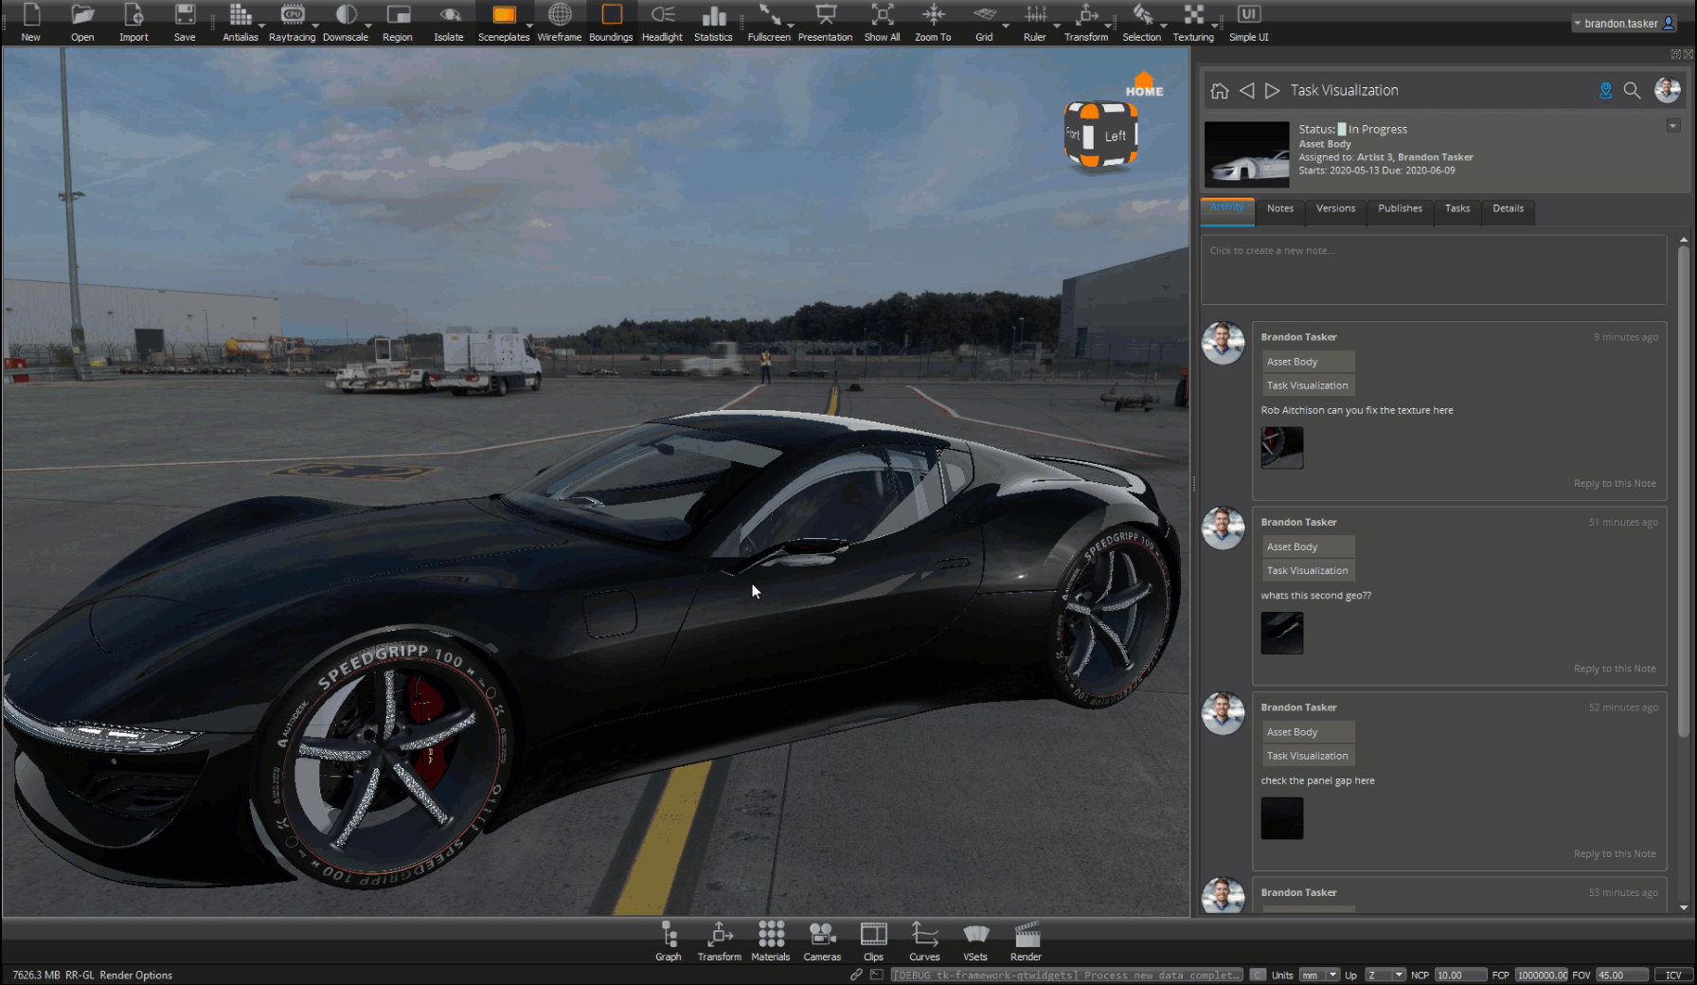
Task: Toggle the Boundings display
Action: 611,19
